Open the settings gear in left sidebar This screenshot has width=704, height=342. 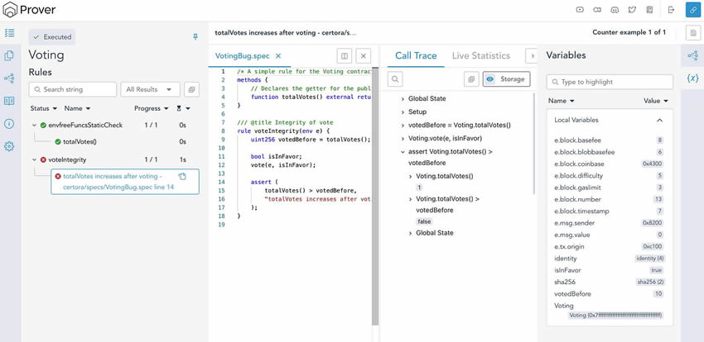pyautogui.click(x=9, y=146)
